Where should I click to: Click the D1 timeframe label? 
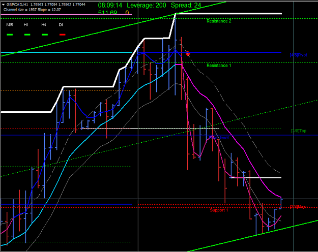pyautogui.click(x=61, y=25)
